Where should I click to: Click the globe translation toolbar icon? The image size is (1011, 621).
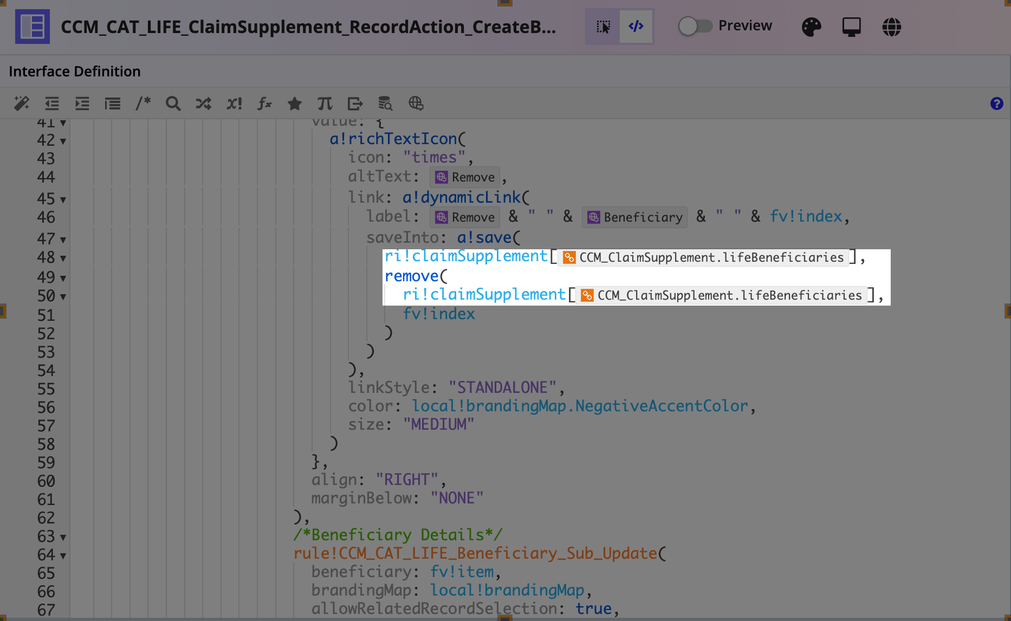point(416,104)
